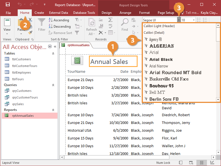The height and width of the screenshot is (166, 221).
Task: Toggle the Layout View status bar button
Action: (x=202, y=163)
